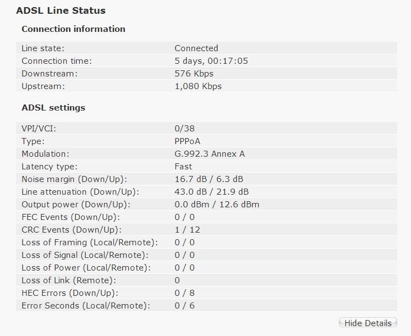Click the PPPoA type value

[x=188, y=141]
